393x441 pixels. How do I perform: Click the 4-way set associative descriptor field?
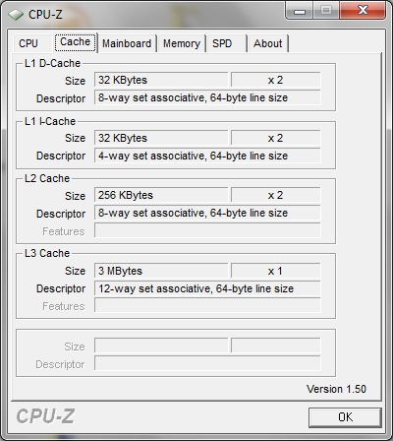(207, 156)
